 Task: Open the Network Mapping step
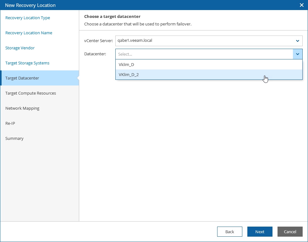click(22, 108)
